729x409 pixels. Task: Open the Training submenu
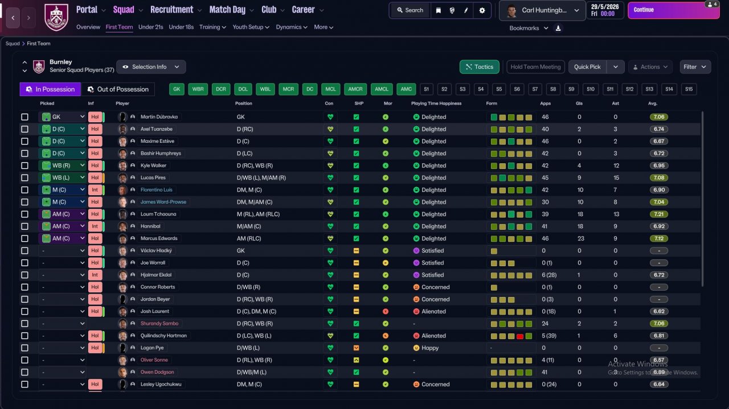click(x=212, y=27)
